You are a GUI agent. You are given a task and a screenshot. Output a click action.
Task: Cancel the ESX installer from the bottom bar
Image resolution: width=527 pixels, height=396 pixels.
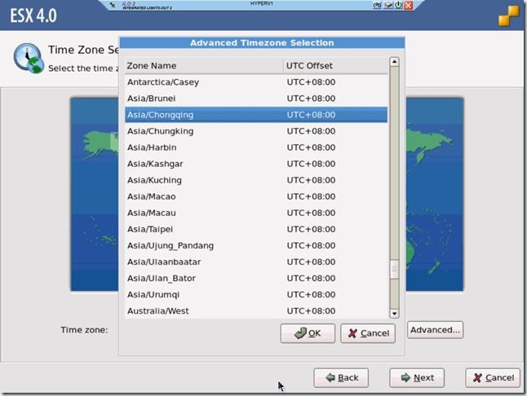pyautogui.click(x=493, y=378)
